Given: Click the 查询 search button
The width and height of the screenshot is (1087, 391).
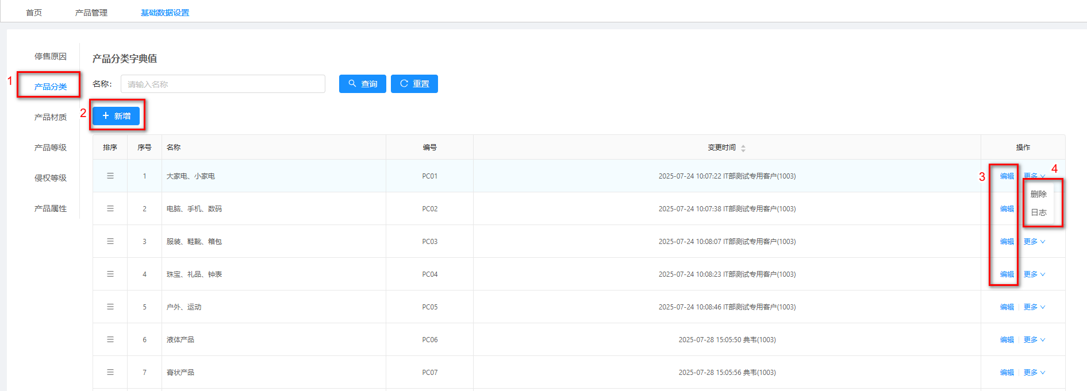Looking at the screenshot, I should tap(362, 84).
